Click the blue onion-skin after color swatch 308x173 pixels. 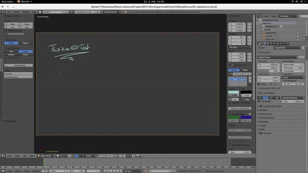click(x=246, y=117)
